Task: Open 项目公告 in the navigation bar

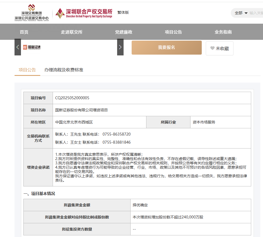Action: 174,32
